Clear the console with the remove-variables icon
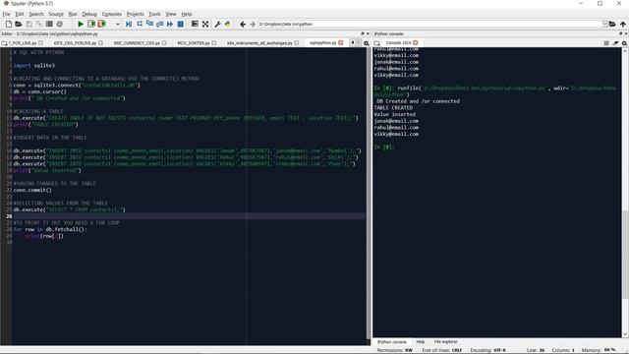 click(616, 43)
